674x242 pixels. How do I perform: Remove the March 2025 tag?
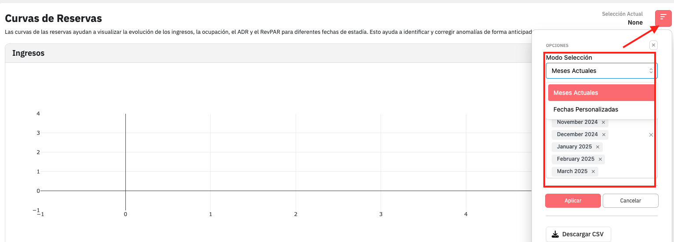tap(593, 172)
